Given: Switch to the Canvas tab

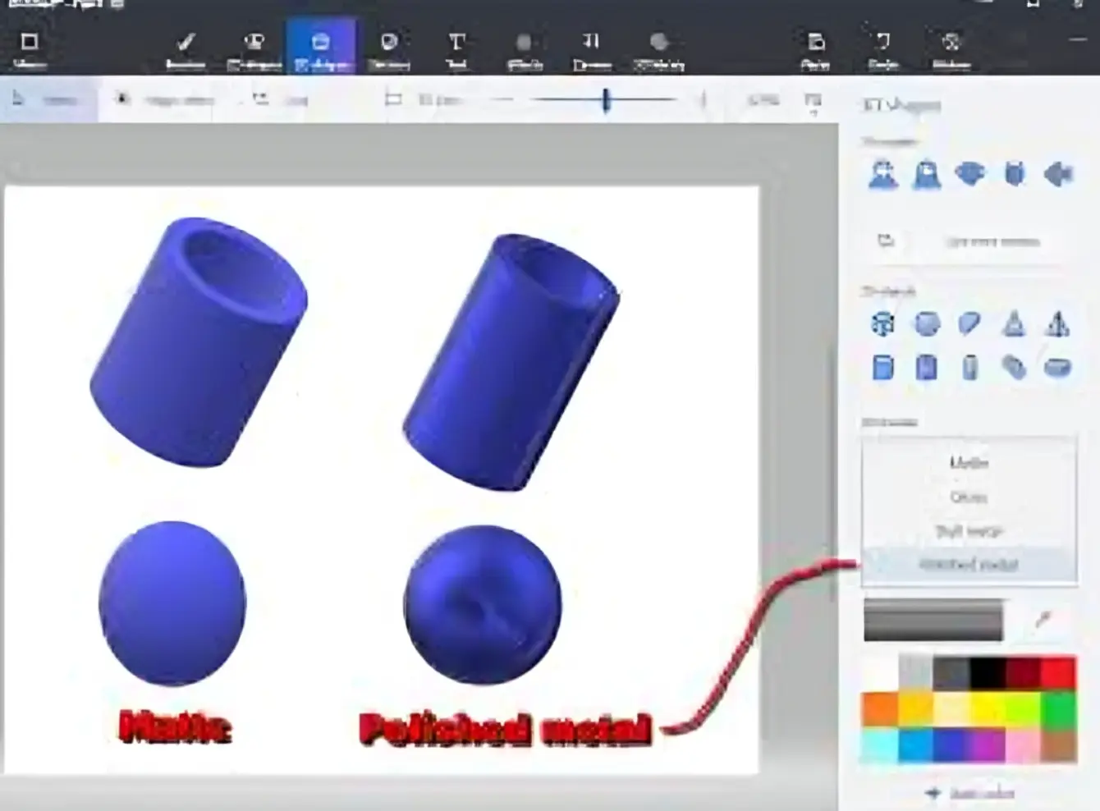Looking at the screenshot, I should (591, 45).
